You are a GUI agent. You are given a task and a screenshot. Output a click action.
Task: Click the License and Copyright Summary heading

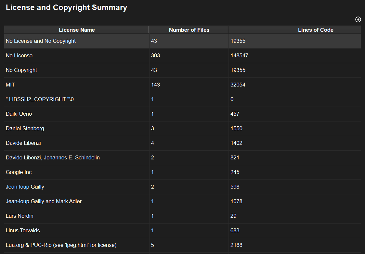pos(66,8)
